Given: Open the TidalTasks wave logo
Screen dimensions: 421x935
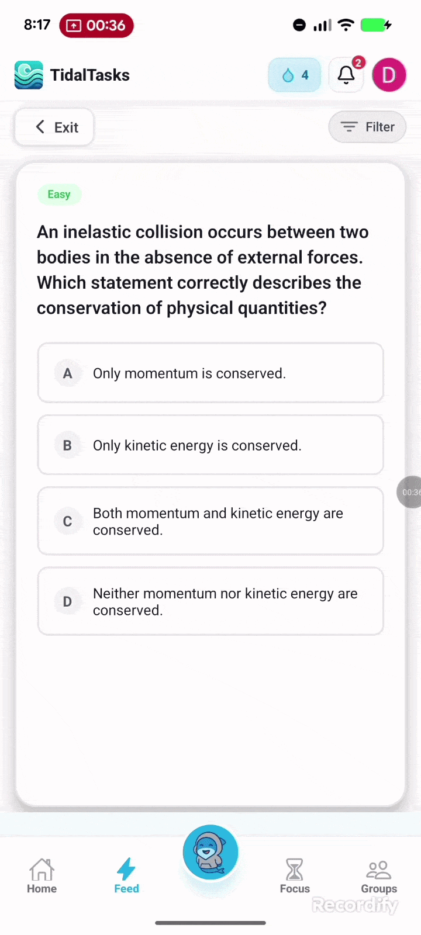Looking at the screenshot, I should click(29, 75).
